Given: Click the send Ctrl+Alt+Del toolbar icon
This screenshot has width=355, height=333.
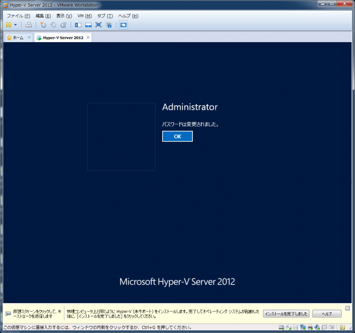Looking at the screenshot, I should point(28,24).
